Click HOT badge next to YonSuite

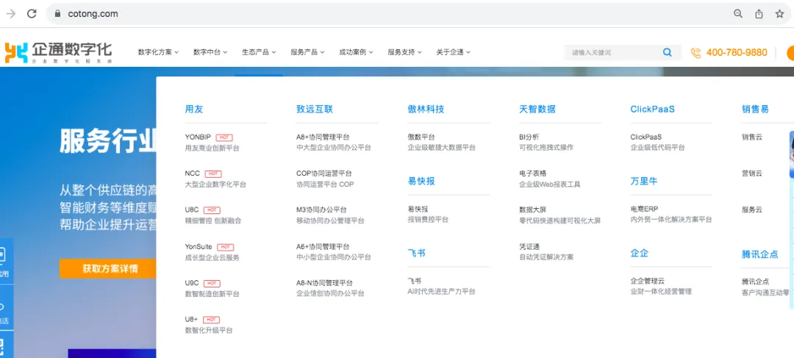click(226, 247)
